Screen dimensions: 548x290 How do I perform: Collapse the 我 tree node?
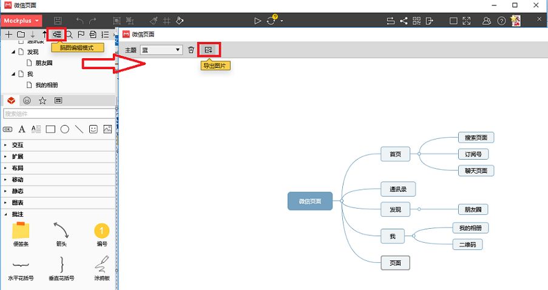click(x=13, y=74)
